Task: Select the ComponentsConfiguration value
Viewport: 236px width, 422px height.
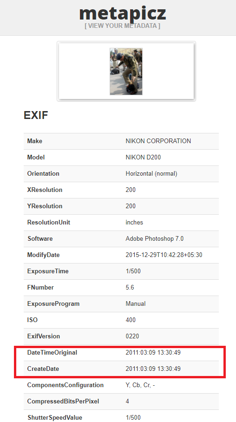Action: (140, 385)
